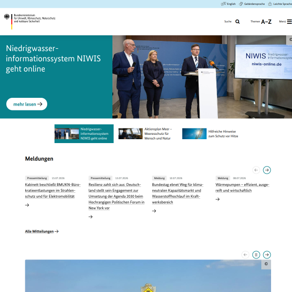Click the NIWIS press conference hero photo
The image size is (292, 292).
(x=202, y=77)
